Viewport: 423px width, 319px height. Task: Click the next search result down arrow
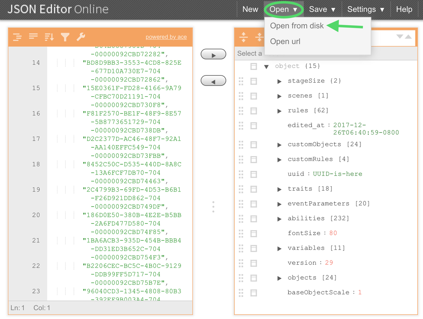point(400,37)
